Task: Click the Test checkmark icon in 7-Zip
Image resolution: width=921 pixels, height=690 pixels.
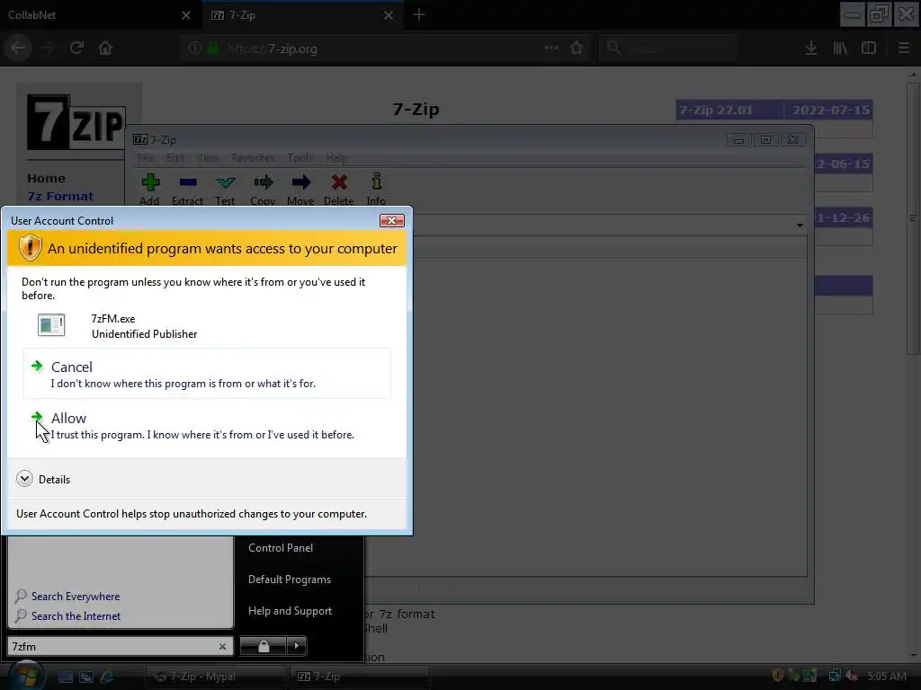Action: pos(225,182)
